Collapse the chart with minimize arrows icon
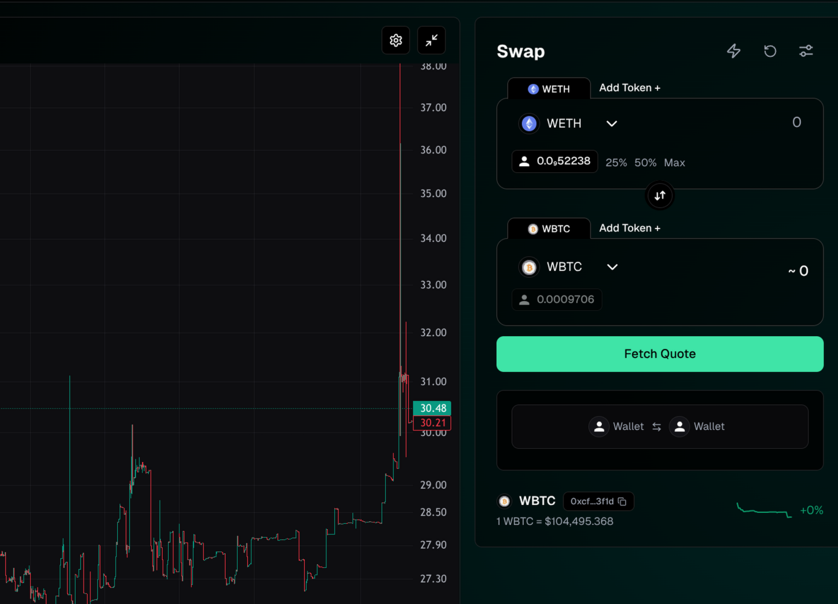 pyautogui.click(x=431, y=41)
